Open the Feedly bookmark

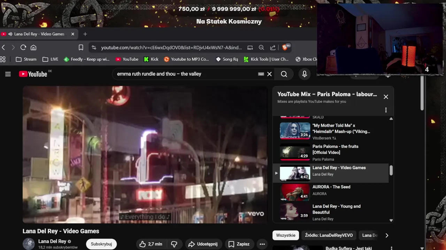tap(87, 59)
